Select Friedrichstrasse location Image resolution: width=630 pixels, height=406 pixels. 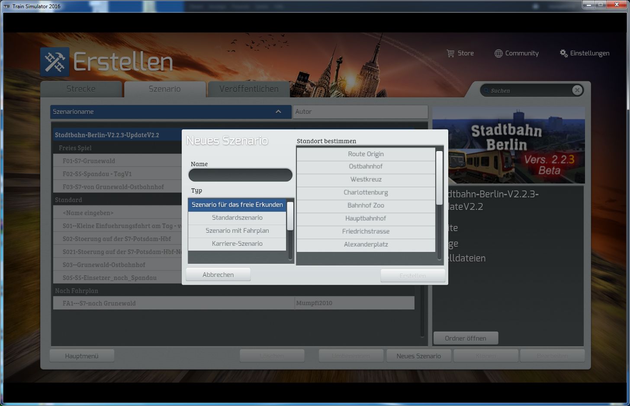366,232
